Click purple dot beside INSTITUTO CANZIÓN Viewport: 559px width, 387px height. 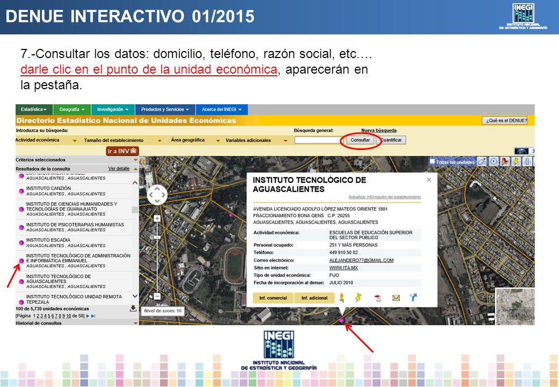pyautogui.click(x=21, y=191)
